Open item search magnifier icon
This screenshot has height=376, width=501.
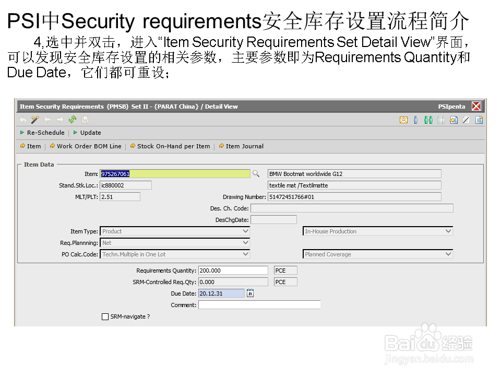point(256,173)
